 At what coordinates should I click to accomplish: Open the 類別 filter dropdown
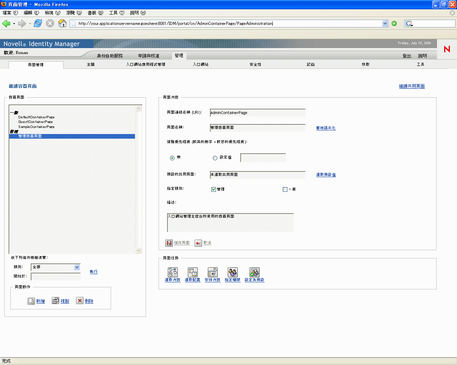pos(56,267)
